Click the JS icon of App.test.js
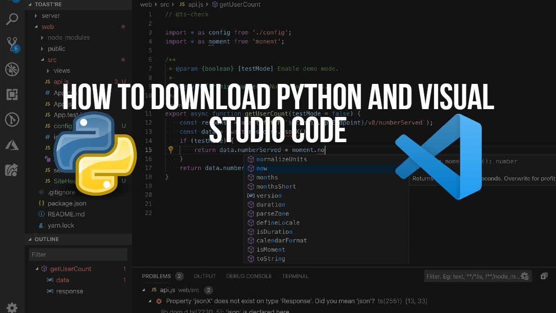The width and height of the screenshot is (556, 313). pos(48,115)
